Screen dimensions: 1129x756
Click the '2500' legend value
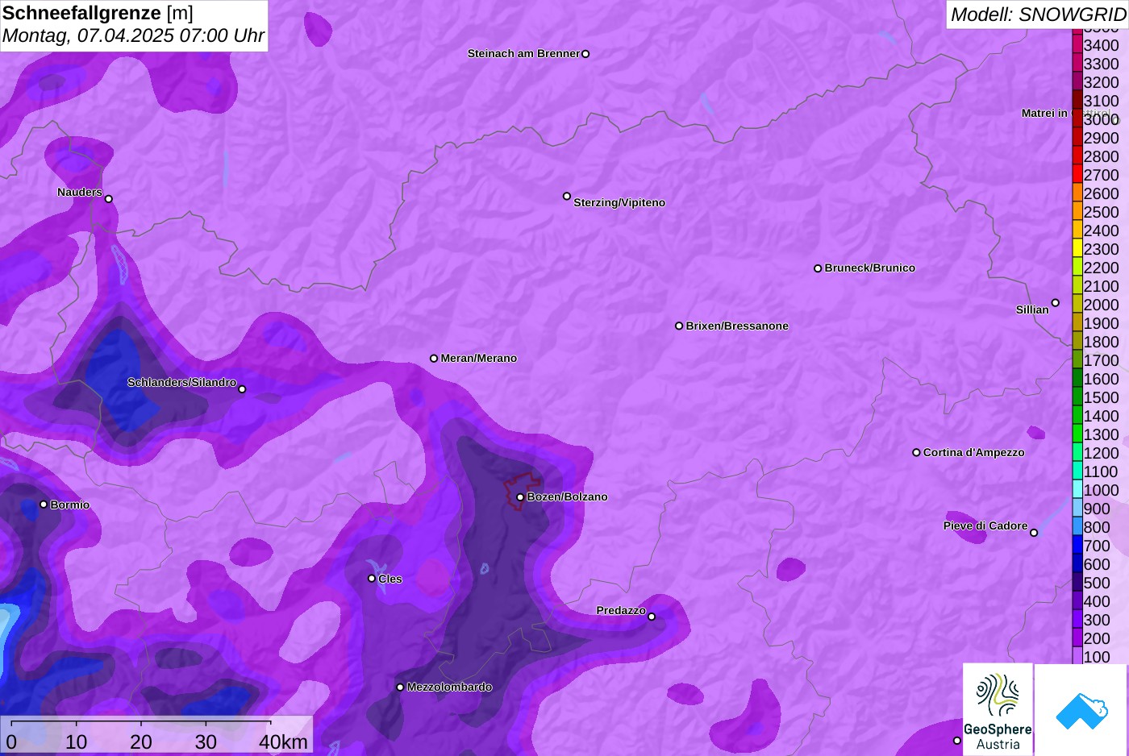[1102, 212]
